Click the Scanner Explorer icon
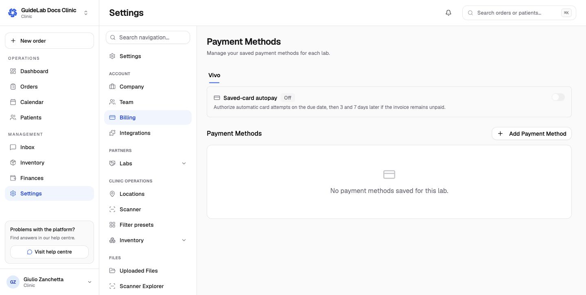 tap(112, 286)
